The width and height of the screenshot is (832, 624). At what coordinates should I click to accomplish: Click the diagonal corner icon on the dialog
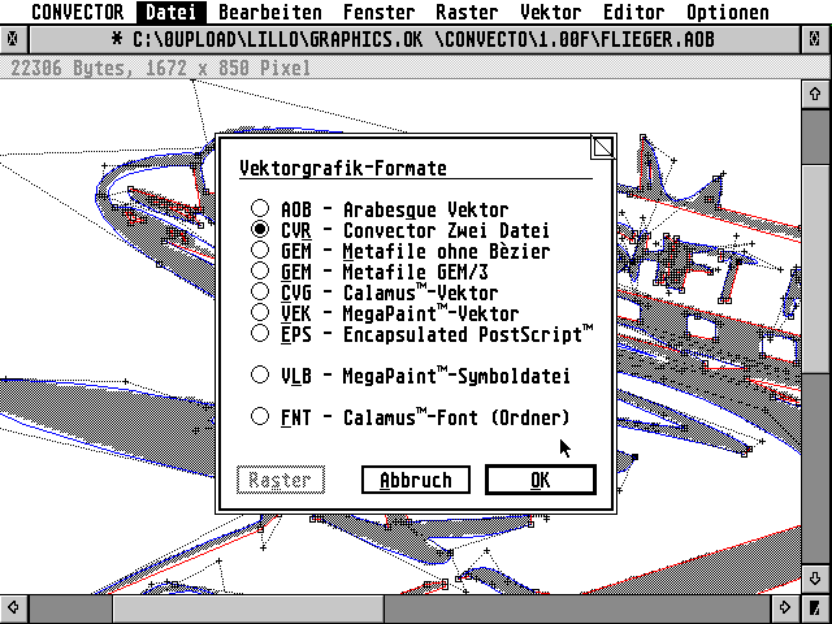(x=603, y=147)
